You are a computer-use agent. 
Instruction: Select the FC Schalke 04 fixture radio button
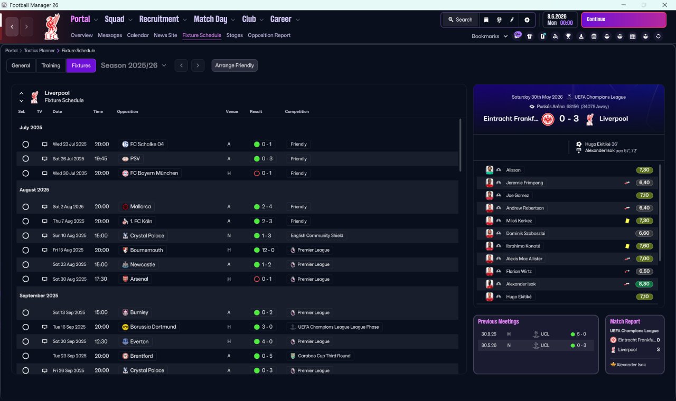[x=25, y=144]
